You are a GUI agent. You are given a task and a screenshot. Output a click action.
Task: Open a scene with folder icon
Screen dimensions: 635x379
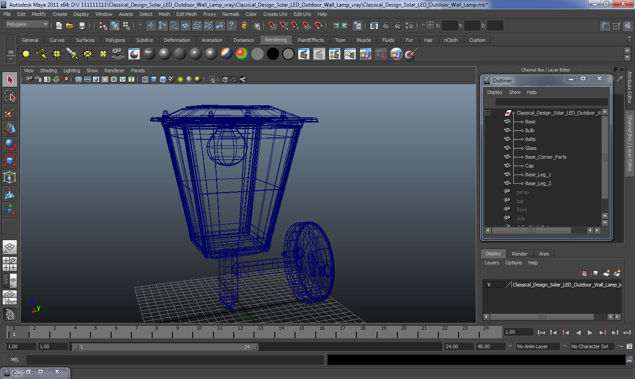pos(70,26)
